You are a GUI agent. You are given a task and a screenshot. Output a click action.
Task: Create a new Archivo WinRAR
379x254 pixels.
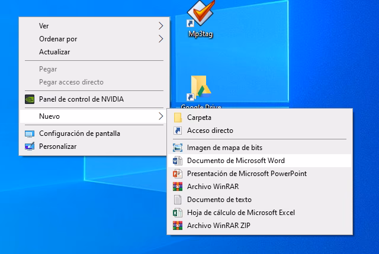pos(259,187)
